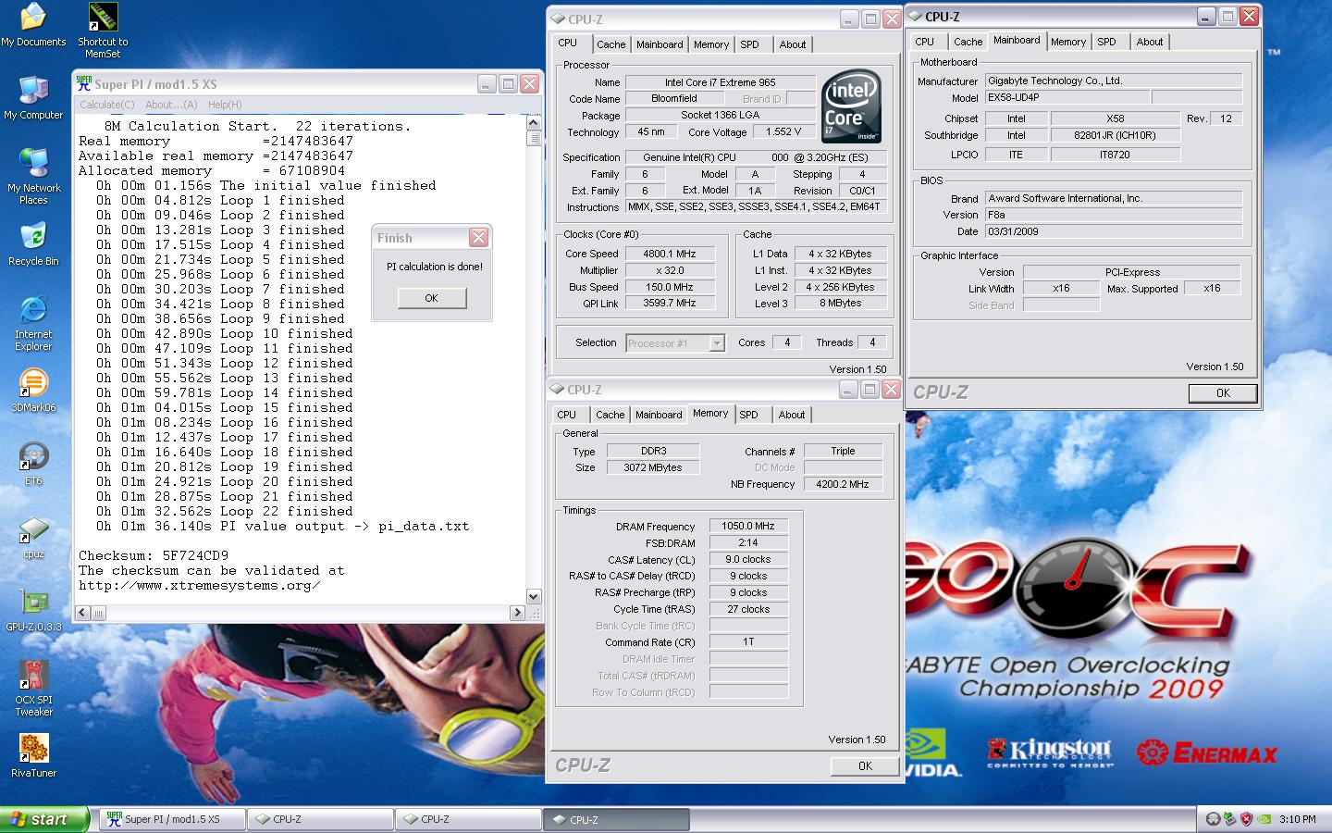The image size is (1332, 833).
Task: Open Help menu in Super PI
Action: [x=225, y=105]
